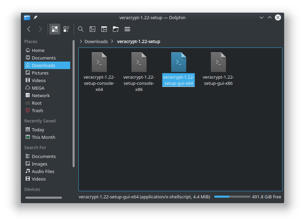Click the Places panel horizontal scrollbar

tap(43, 198)
